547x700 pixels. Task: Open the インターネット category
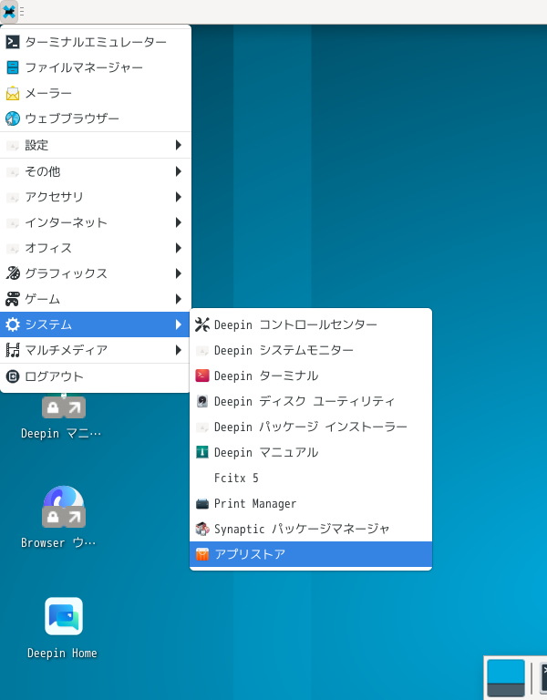click(x=96, y=222)
